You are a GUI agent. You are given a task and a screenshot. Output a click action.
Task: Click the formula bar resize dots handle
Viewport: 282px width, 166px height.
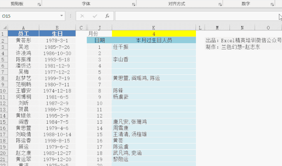click(71, 16)
